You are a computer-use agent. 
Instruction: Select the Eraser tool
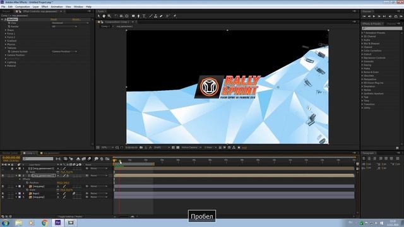(x=161, y=16)
